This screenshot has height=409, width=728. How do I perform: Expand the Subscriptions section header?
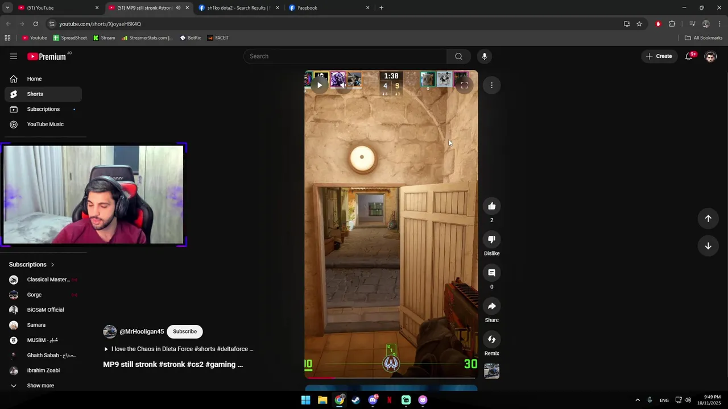click(x=32, y=265)
